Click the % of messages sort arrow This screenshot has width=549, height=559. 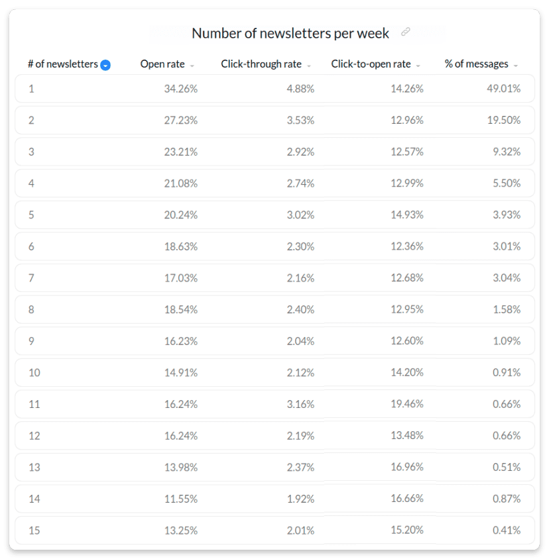tap(516, 66)
